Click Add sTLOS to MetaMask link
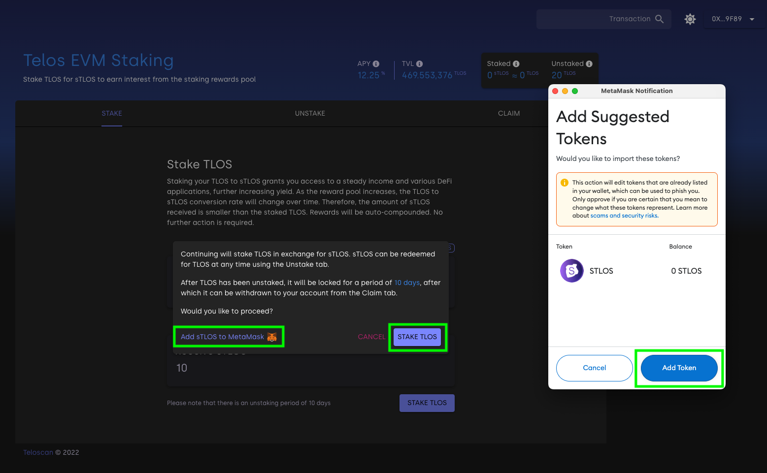This screenshot has height=473, width=767. coord(222,337)
